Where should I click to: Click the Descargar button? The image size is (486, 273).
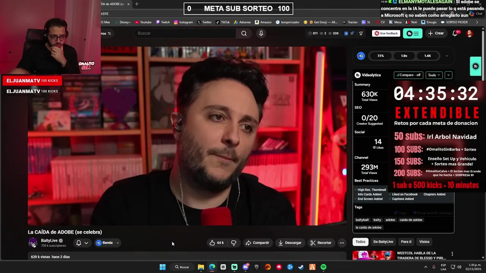290,243
